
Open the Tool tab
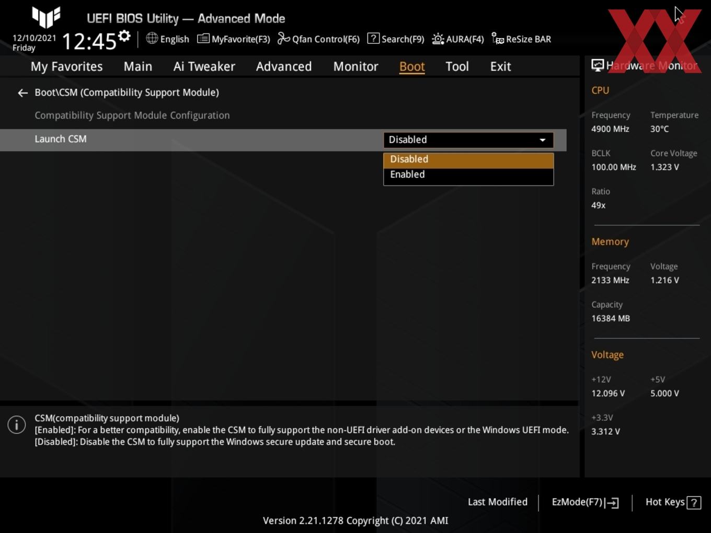click(x=457, y=66)
